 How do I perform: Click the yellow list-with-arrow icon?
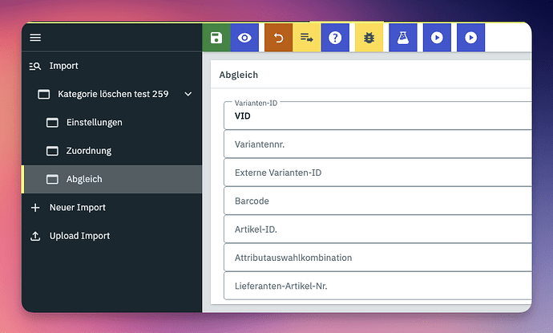click(x=307, y=38)
